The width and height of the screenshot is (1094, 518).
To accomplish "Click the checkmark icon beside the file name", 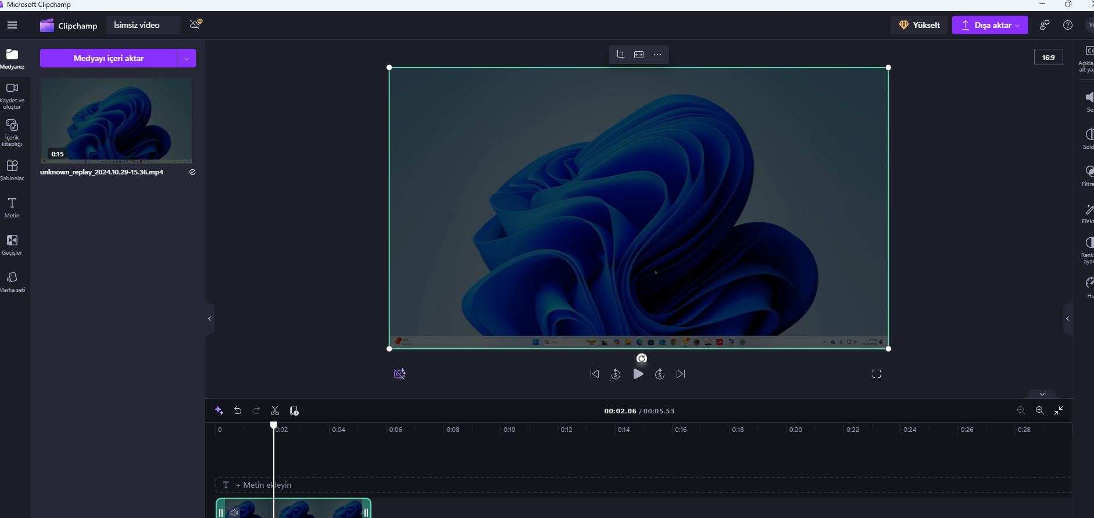I will coord(192,172).
